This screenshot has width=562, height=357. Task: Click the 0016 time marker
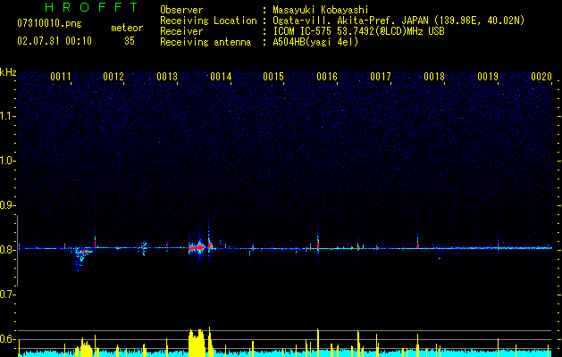327,77
